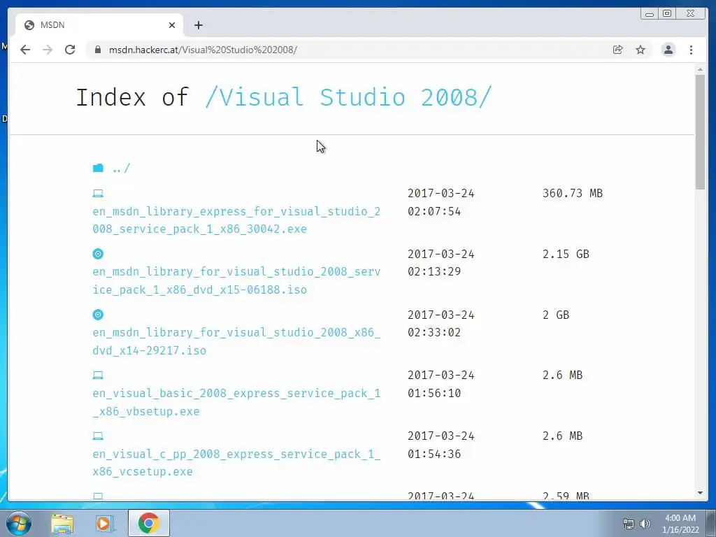Screen dimensions: 716x537
Task: Click the 02:07:54 timestamp
Action: [x=434, y=211]
